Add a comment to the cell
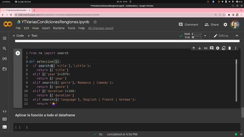The image size is (244, 137). click(212, 48)
